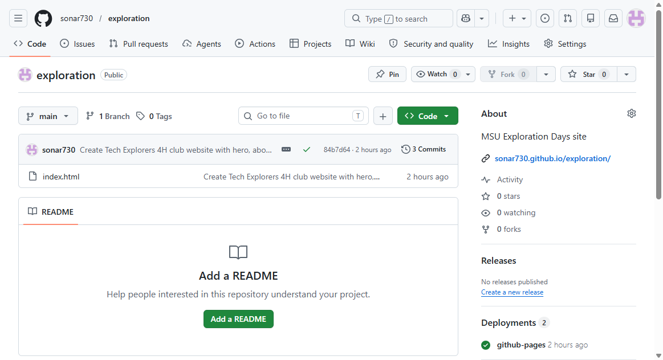Click sonar730 author name in commit row
Image resolution: width=663 pixels, height=360 pixels.
point(59,150)
